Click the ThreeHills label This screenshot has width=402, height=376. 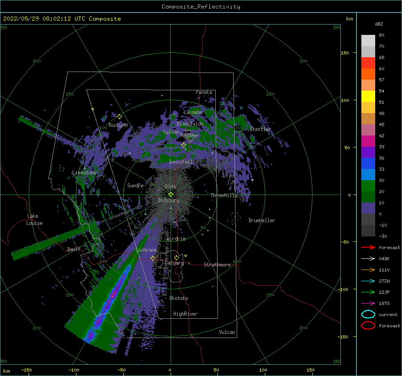pyautogui.click(x=224, y=195)
